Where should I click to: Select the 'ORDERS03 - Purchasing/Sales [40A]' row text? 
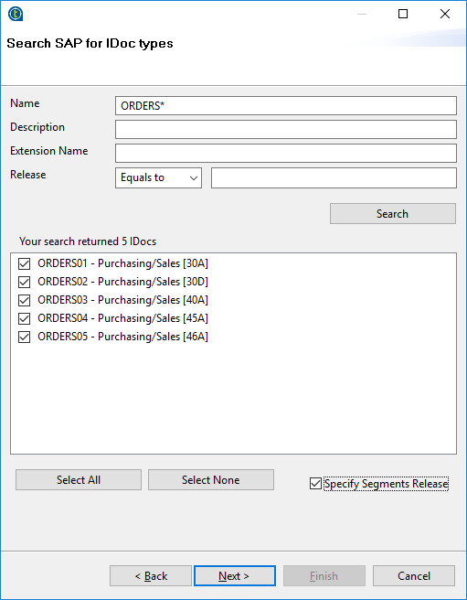pyautogui.click(x=122, y=300)
